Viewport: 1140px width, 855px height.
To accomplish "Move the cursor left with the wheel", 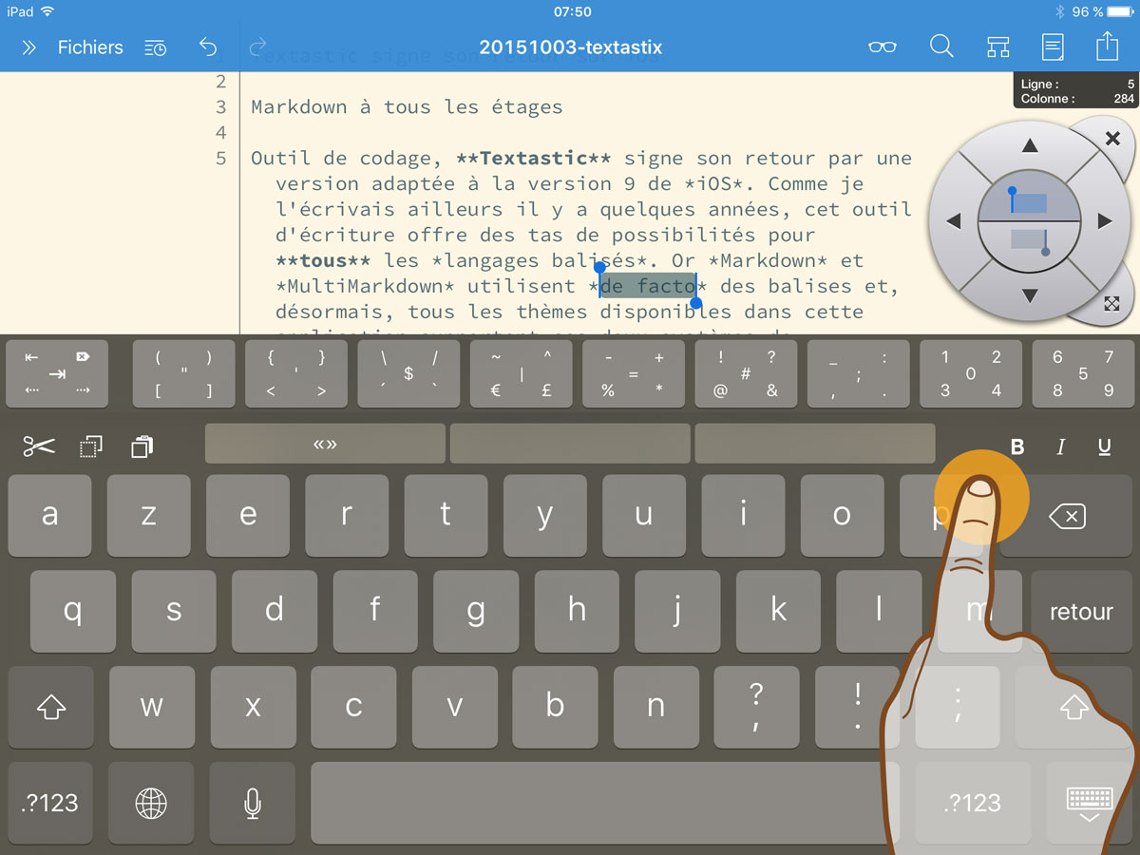I will [x=954, y=221].
